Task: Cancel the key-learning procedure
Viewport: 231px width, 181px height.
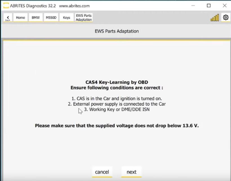Action: [x=102, y=172]
